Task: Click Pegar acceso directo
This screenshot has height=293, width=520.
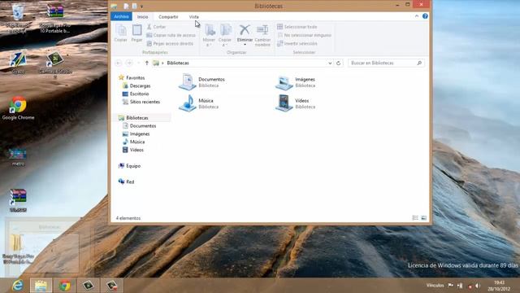Action: tap(170, 43)
